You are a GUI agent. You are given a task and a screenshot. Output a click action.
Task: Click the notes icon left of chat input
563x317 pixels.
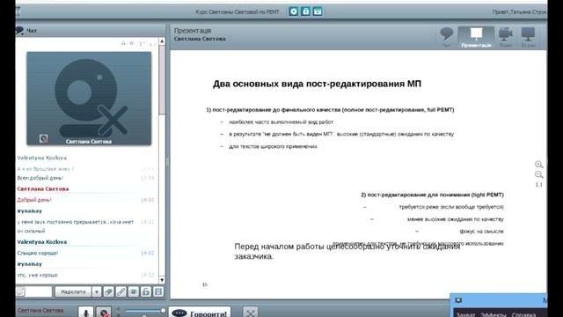[20, 291]
